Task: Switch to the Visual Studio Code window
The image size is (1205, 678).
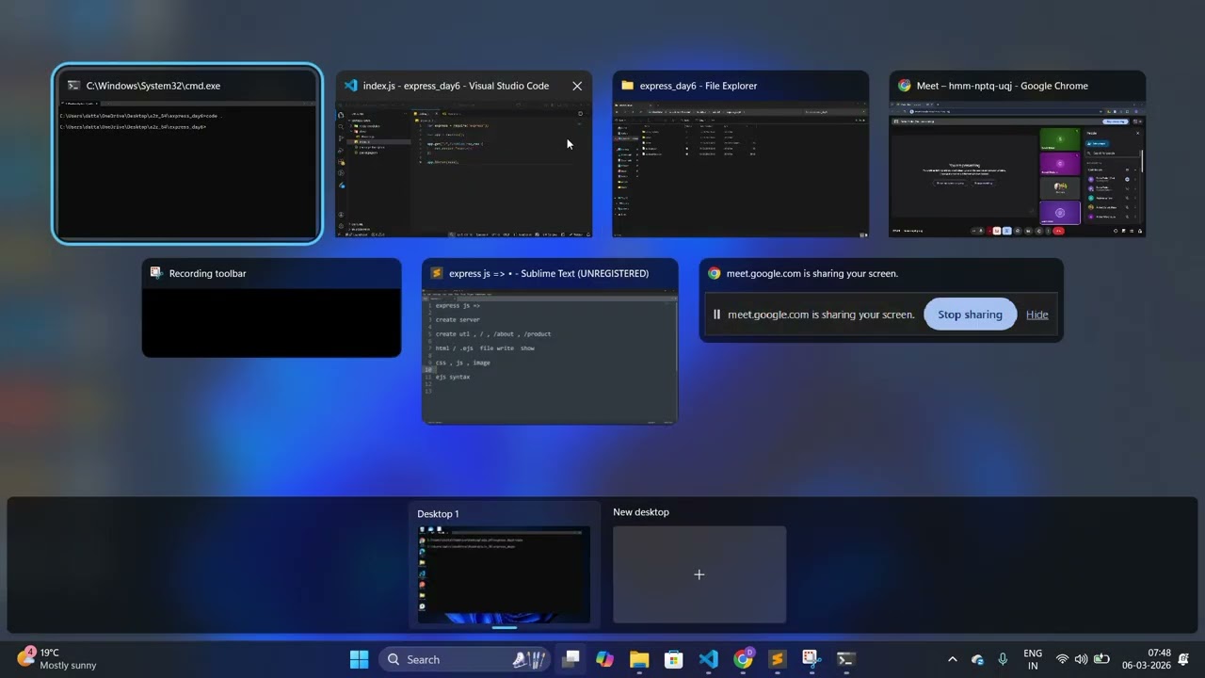Action: coord(464,153)
